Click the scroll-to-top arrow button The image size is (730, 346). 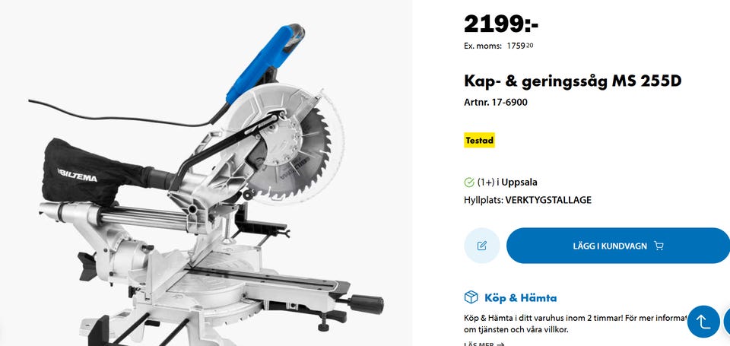[x=703, y=322]
